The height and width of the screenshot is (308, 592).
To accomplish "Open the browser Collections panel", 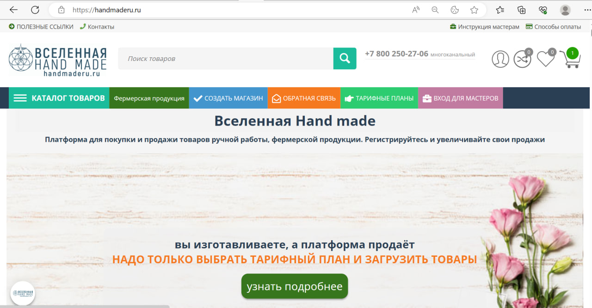I will 522,10.
